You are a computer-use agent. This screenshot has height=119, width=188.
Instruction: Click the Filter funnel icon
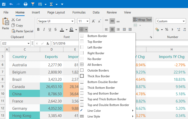[33, 4]
